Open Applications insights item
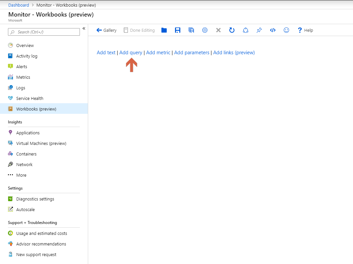Image resolution: width=353 pixels, height=264 pixels. [x=44, y=133]
